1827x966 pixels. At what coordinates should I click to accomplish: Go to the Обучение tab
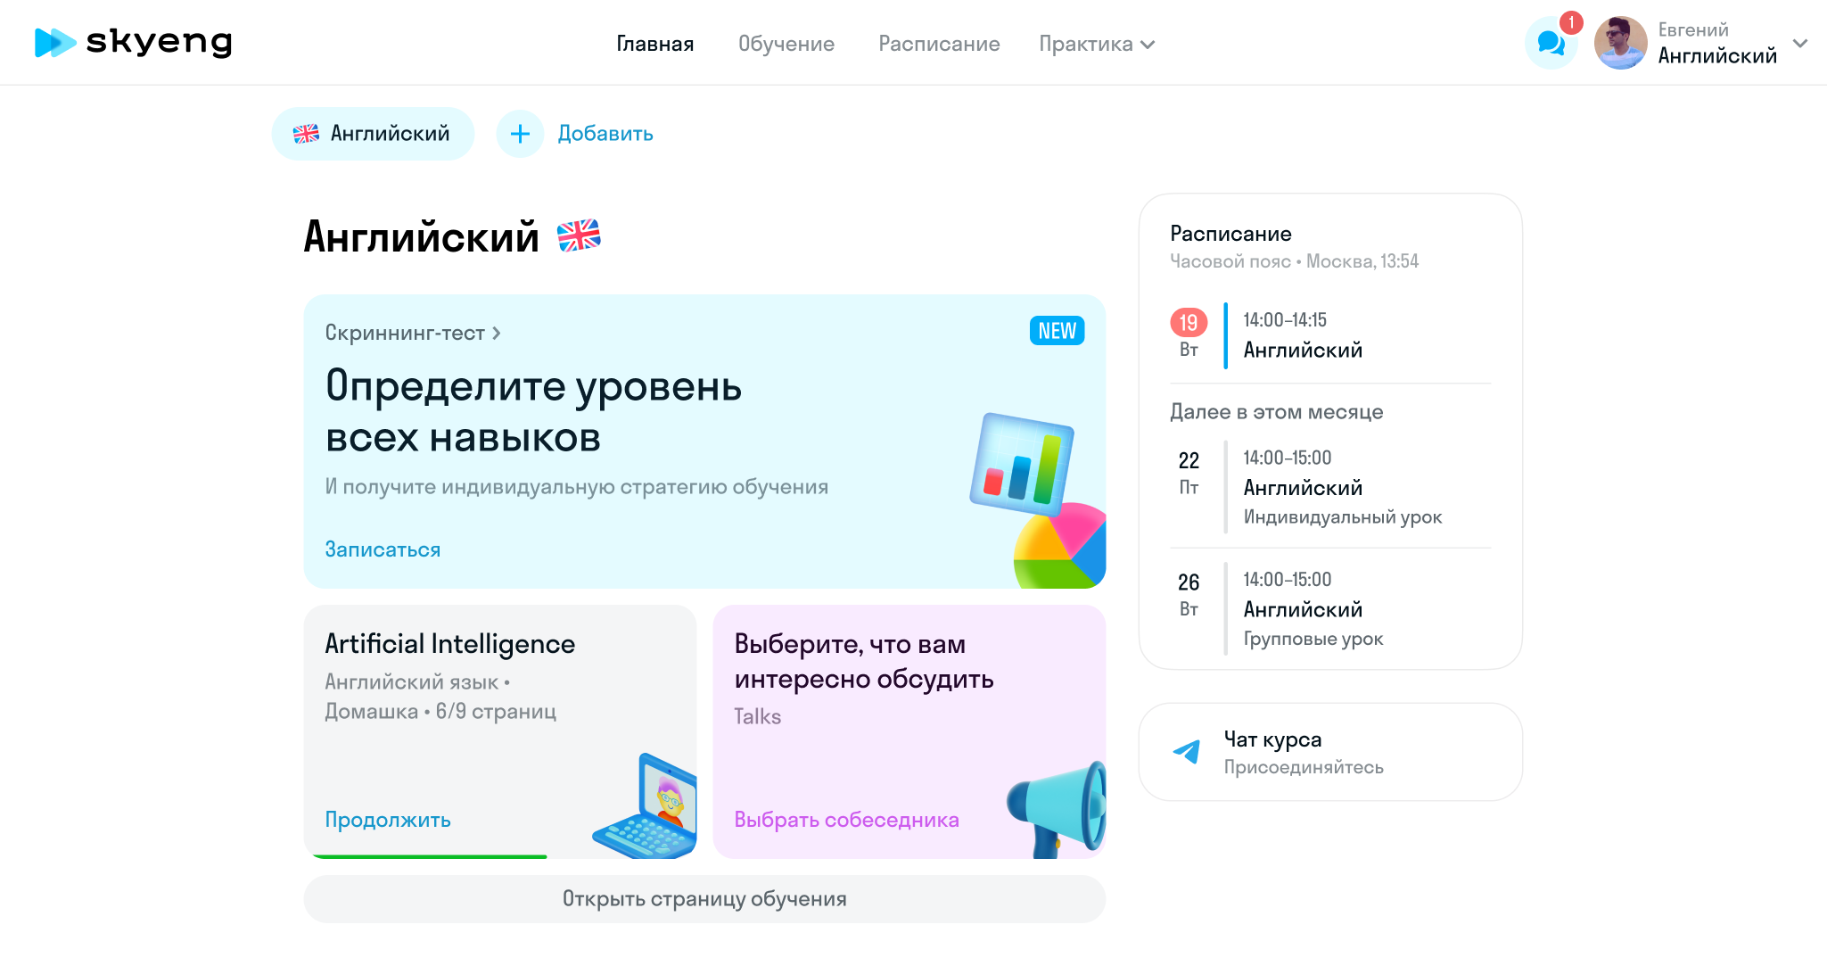click(x=786, y=44)
